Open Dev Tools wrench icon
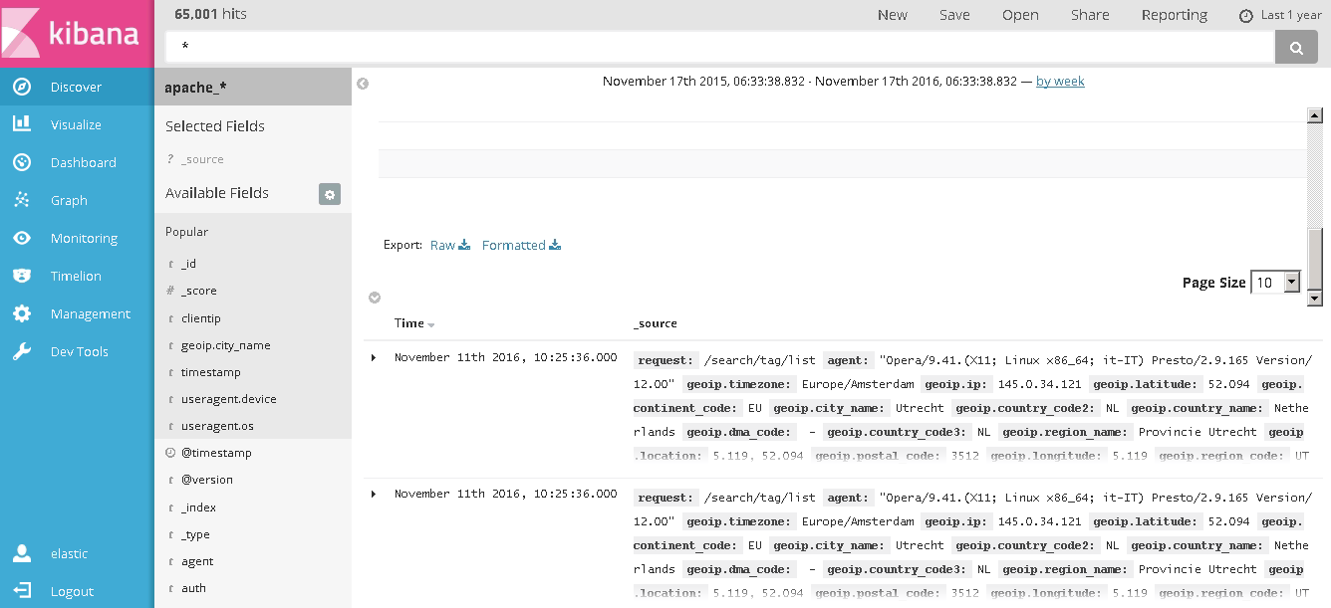 coord(22,351)
